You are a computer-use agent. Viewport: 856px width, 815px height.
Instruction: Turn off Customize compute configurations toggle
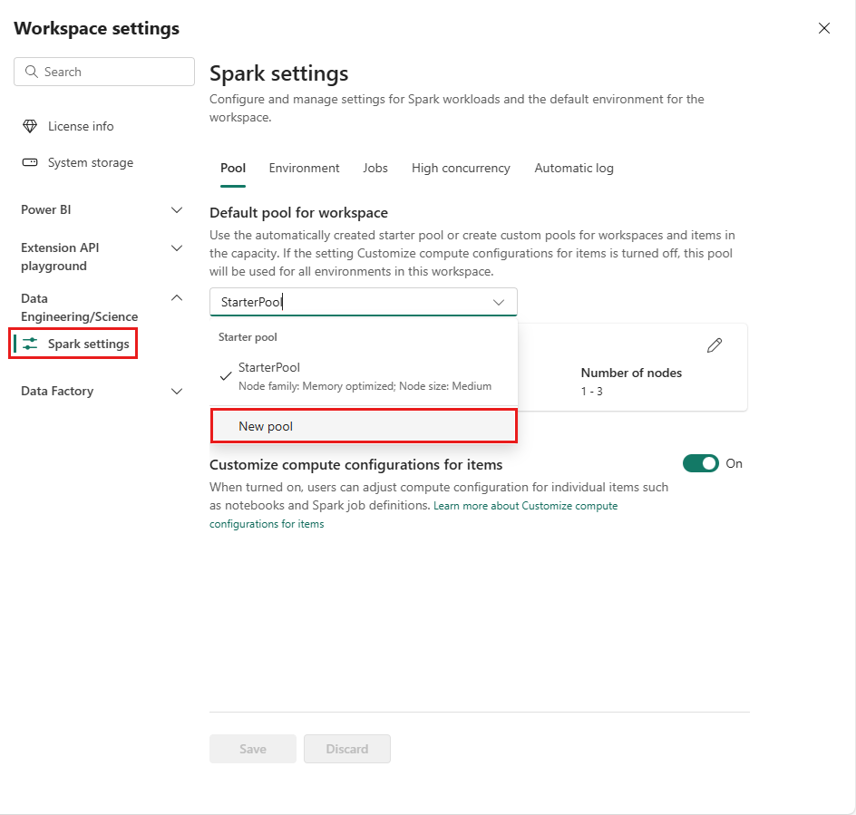pos(700,463)
